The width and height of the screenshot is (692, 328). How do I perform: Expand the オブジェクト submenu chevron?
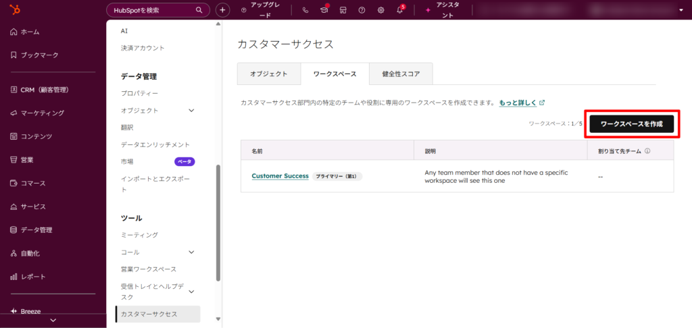[191, 110]
